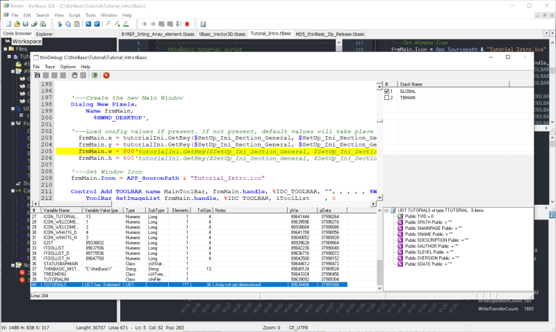Open the MD5_thinBasic_Zip_Release.tbasic tab

click(329, 34)
